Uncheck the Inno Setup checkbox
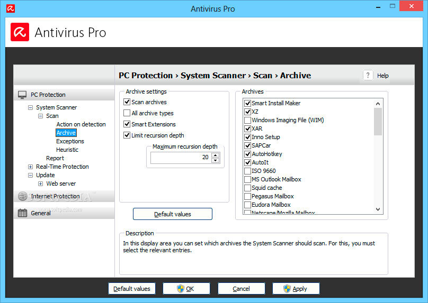The width and height of the screenshot is (428, 303). (x=247, y=137)
